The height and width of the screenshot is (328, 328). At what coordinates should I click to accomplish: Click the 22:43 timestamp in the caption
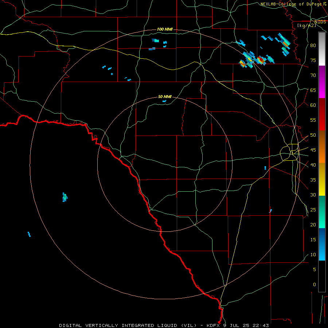pos(261,325)
